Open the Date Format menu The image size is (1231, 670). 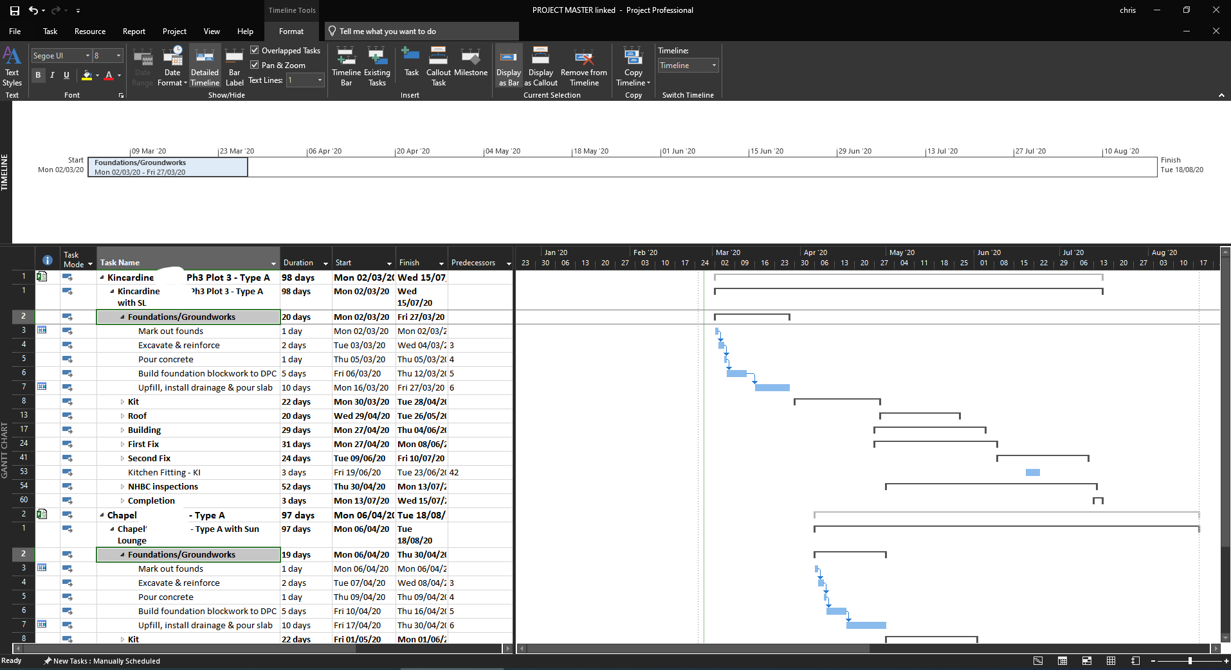(172, 67)
